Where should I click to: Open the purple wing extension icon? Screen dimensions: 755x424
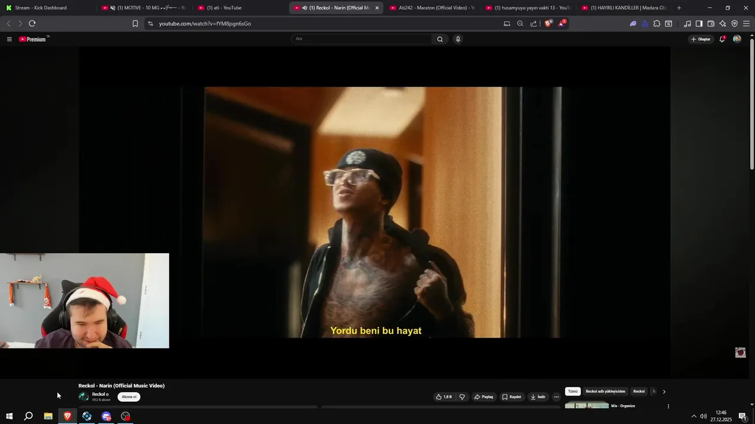[x=633, y=24]
